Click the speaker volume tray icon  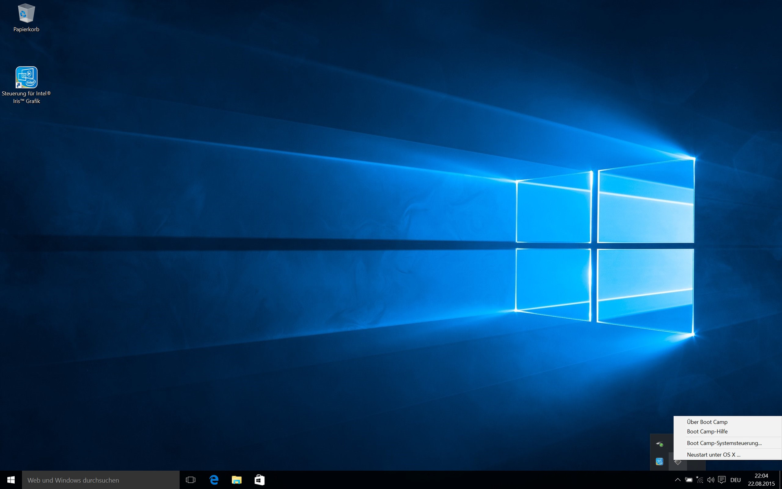[711, 480]
